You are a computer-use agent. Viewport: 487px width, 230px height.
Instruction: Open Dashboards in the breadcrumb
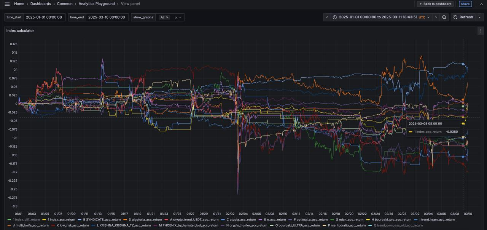pos(41,4)
